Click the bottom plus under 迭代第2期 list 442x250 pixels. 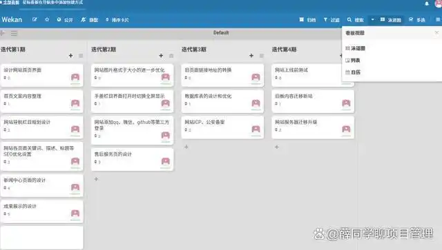coord(96,179)
